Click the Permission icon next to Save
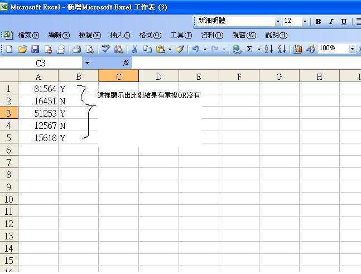The image size is (361, 274). [x=48, y=49]
